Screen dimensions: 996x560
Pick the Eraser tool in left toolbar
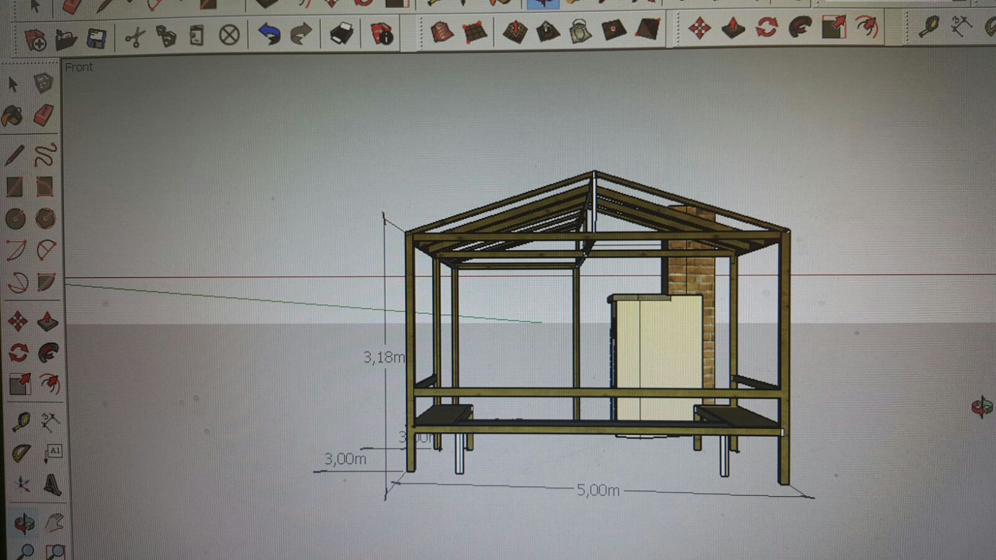click(44, 116)
